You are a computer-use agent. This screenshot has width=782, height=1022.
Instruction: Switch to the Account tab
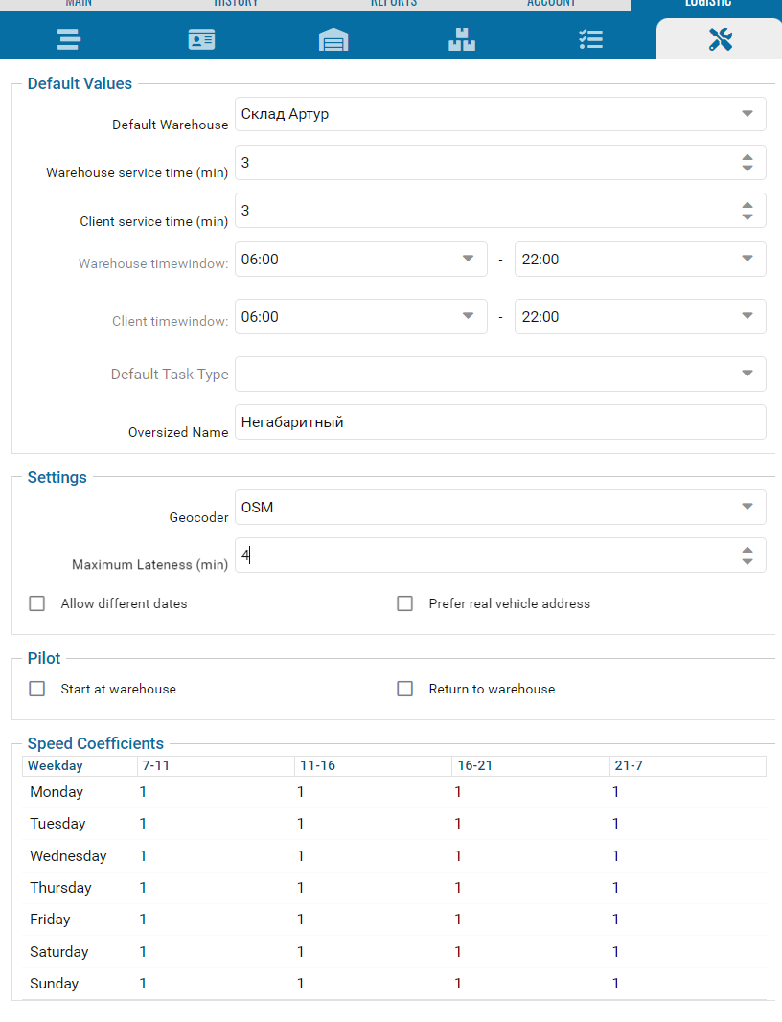551,4
